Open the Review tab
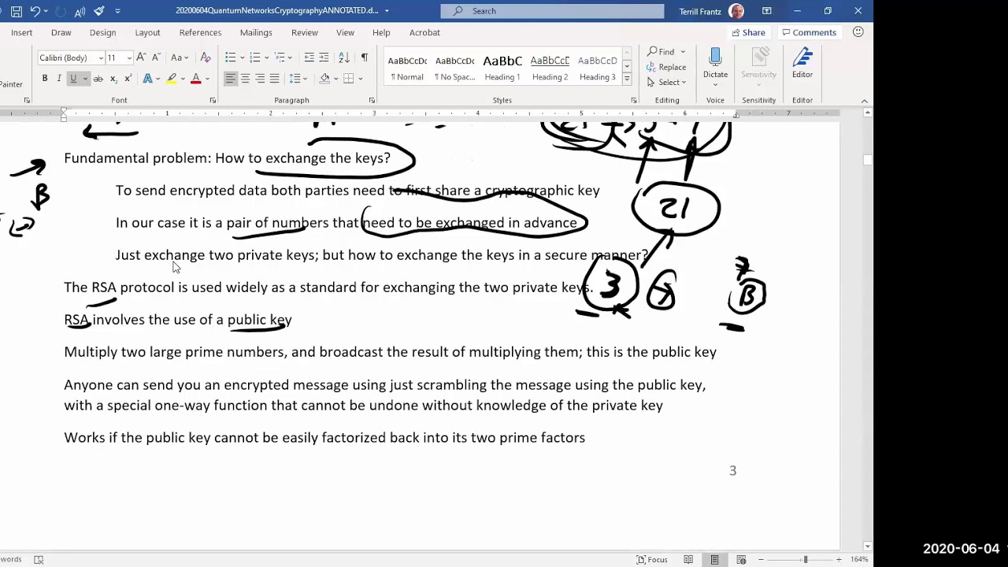Screen dimensions: 1008x567 (305, 32)
